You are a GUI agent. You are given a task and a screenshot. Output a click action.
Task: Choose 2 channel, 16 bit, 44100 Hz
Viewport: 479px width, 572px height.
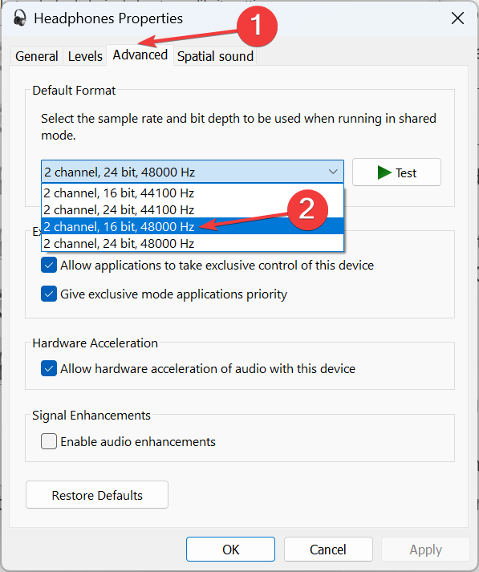coord(193,193)
